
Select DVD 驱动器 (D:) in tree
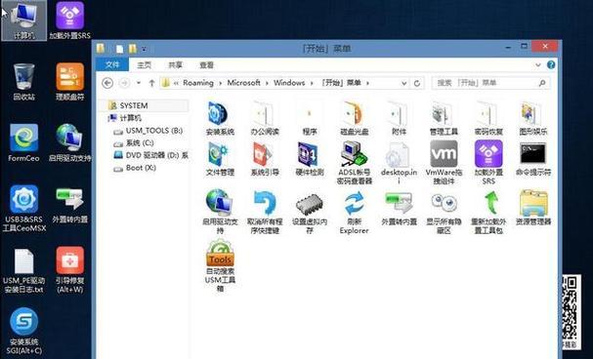151,155
